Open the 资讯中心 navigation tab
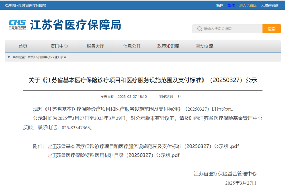Image resolution: width=285 pixels, height=195 pixels. point(59,46)
